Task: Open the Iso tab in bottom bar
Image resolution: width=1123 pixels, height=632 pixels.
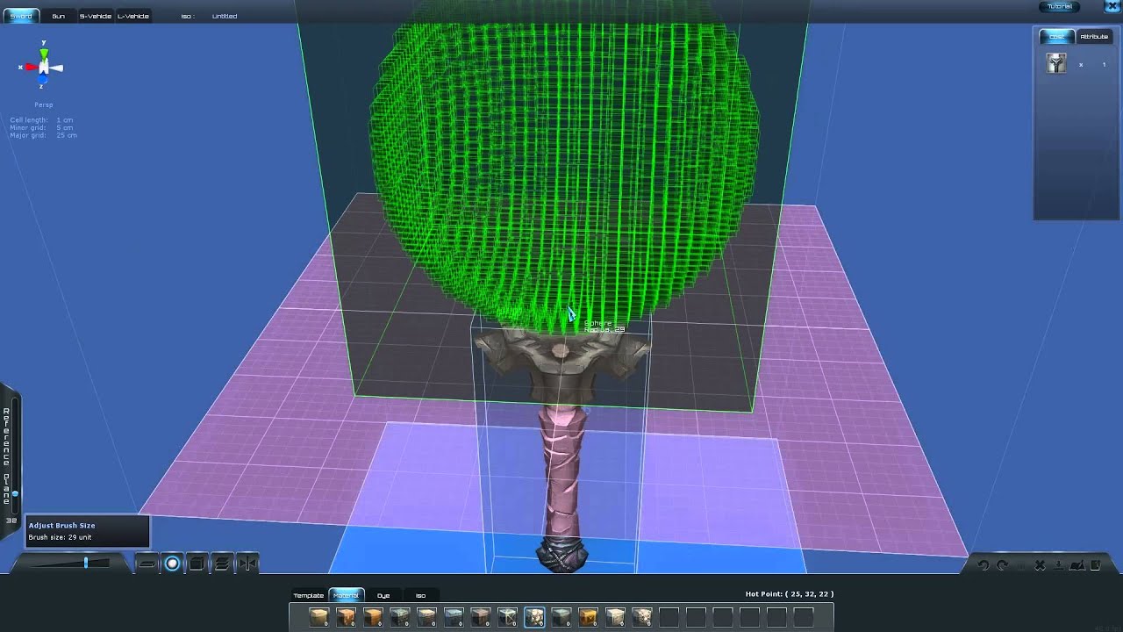Action: (420, 595)
